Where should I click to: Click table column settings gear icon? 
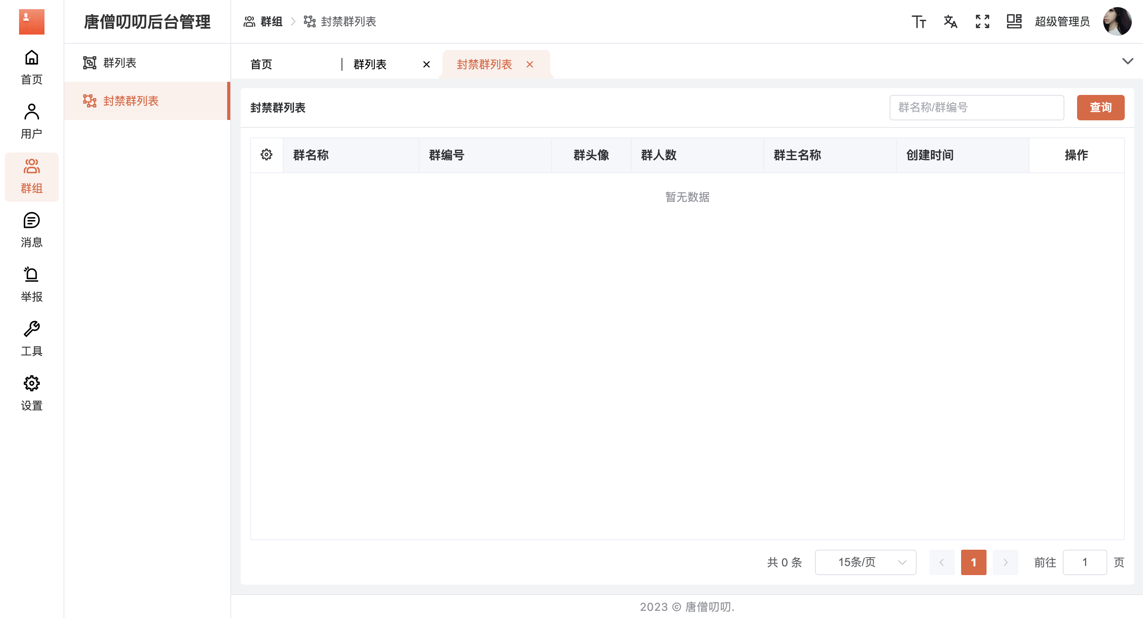click(266, 155)
